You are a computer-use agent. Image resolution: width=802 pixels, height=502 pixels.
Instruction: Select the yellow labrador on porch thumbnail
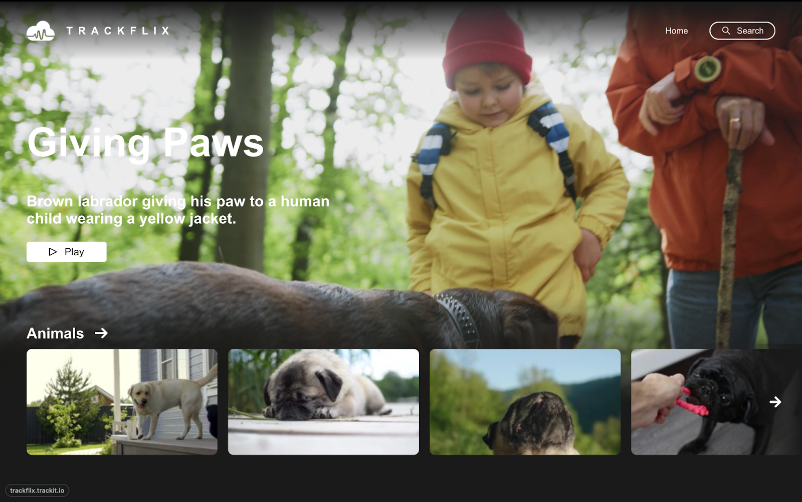point(122,401)
